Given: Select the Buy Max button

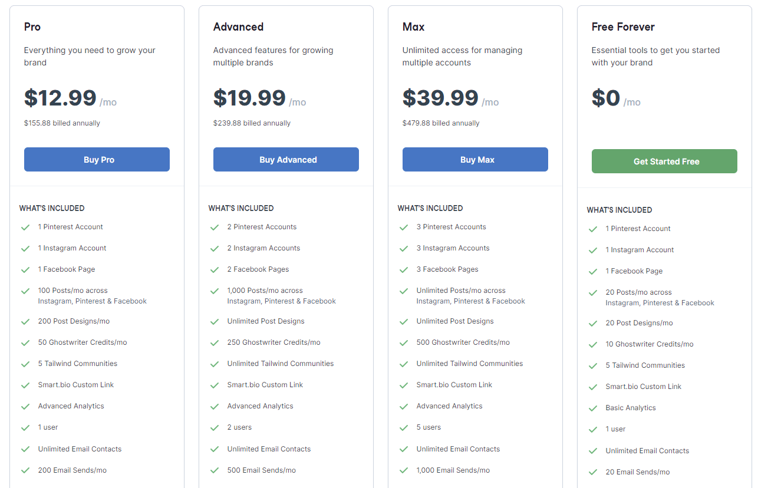Looking at the screenshot, I should tap(475, 160).
